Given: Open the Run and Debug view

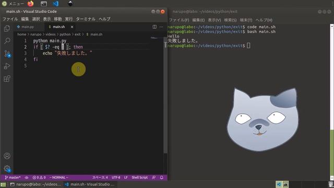Looking at the screenshot, I should [x=7, y=66].
